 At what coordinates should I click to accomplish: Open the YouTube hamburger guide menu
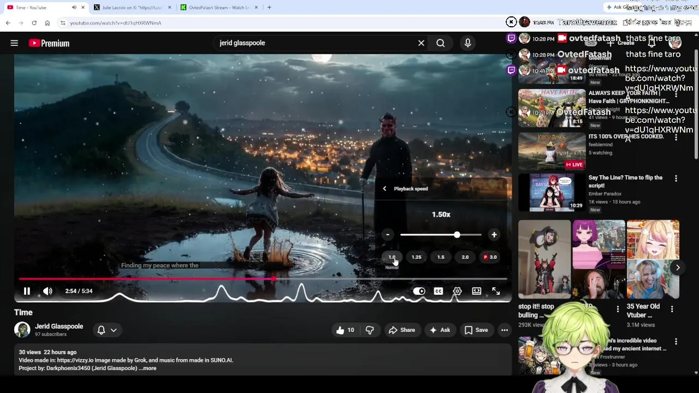pyautogui.click(x=14, y=43)
